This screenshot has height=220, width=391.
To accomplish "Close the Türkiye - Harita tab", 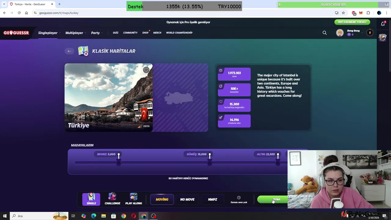I will click(x=52, y=4).
